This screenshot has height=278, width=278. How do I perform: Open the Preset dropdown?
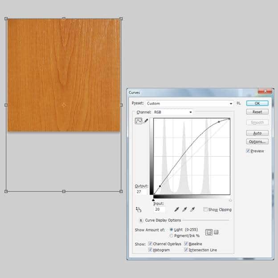pos(189,103)
